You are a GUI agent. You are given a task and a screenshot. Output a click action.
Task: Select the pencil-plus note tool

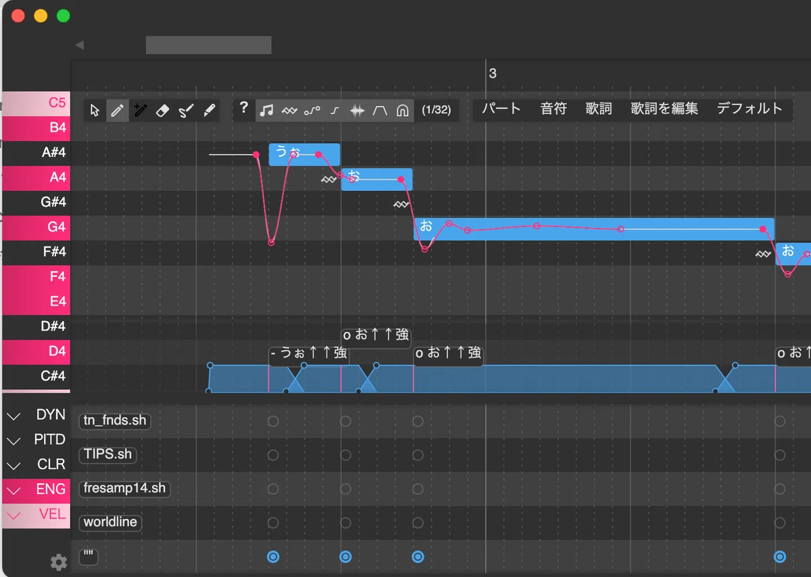pyautogui.click(x=141, y=111)
